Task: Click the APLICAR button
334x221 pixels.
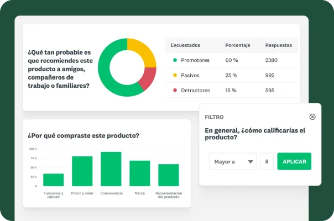Action: 294,161
